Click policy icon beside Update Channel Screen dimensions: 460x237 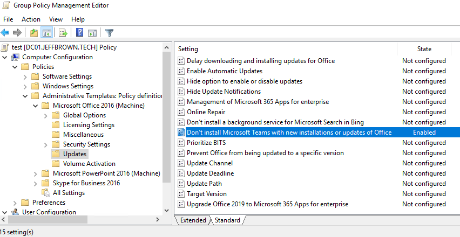click(181, 163)
